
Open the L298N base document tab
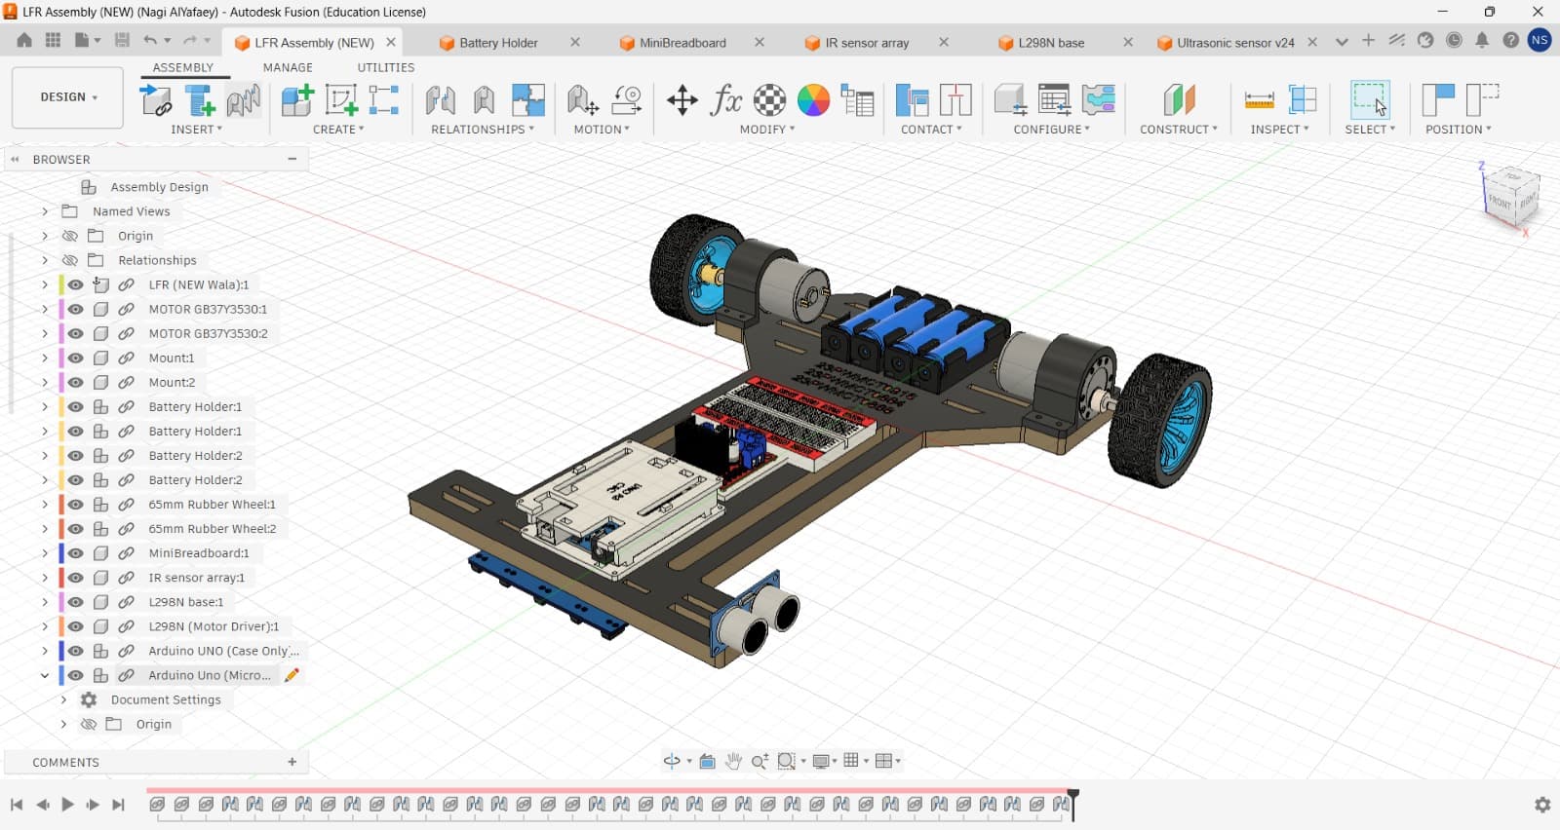(1051, 43)
